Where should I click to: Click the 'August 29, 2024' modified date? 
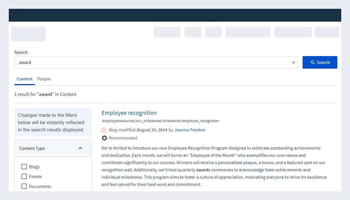tap(152, 130)
